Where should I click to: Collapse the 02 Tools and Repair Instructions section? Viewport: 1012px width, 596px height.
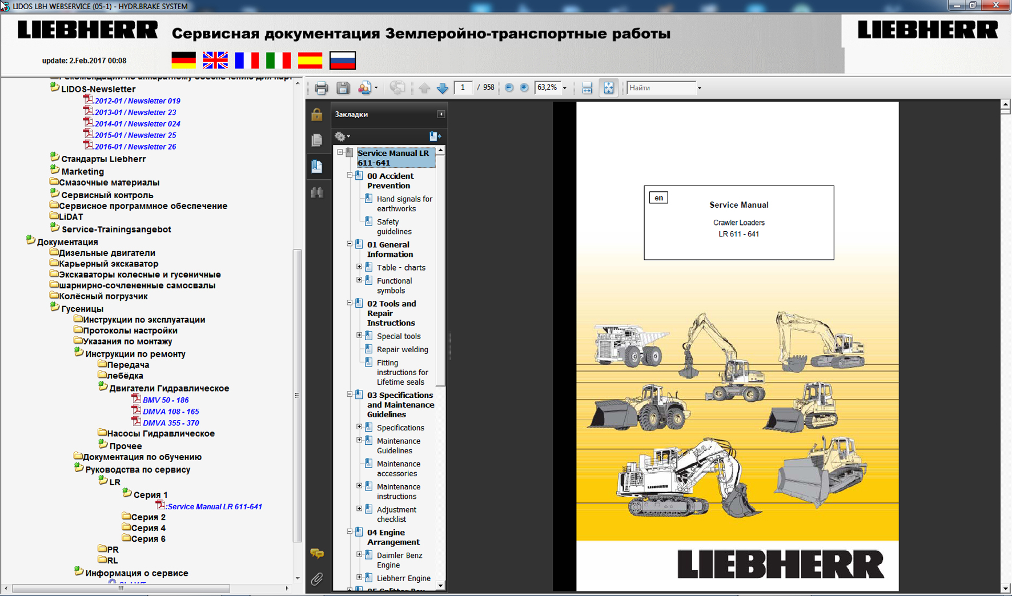350,303
